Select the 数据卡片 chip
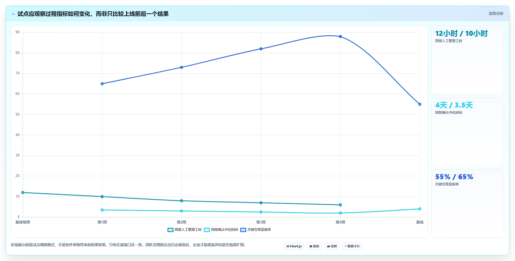 click(352, 246)
